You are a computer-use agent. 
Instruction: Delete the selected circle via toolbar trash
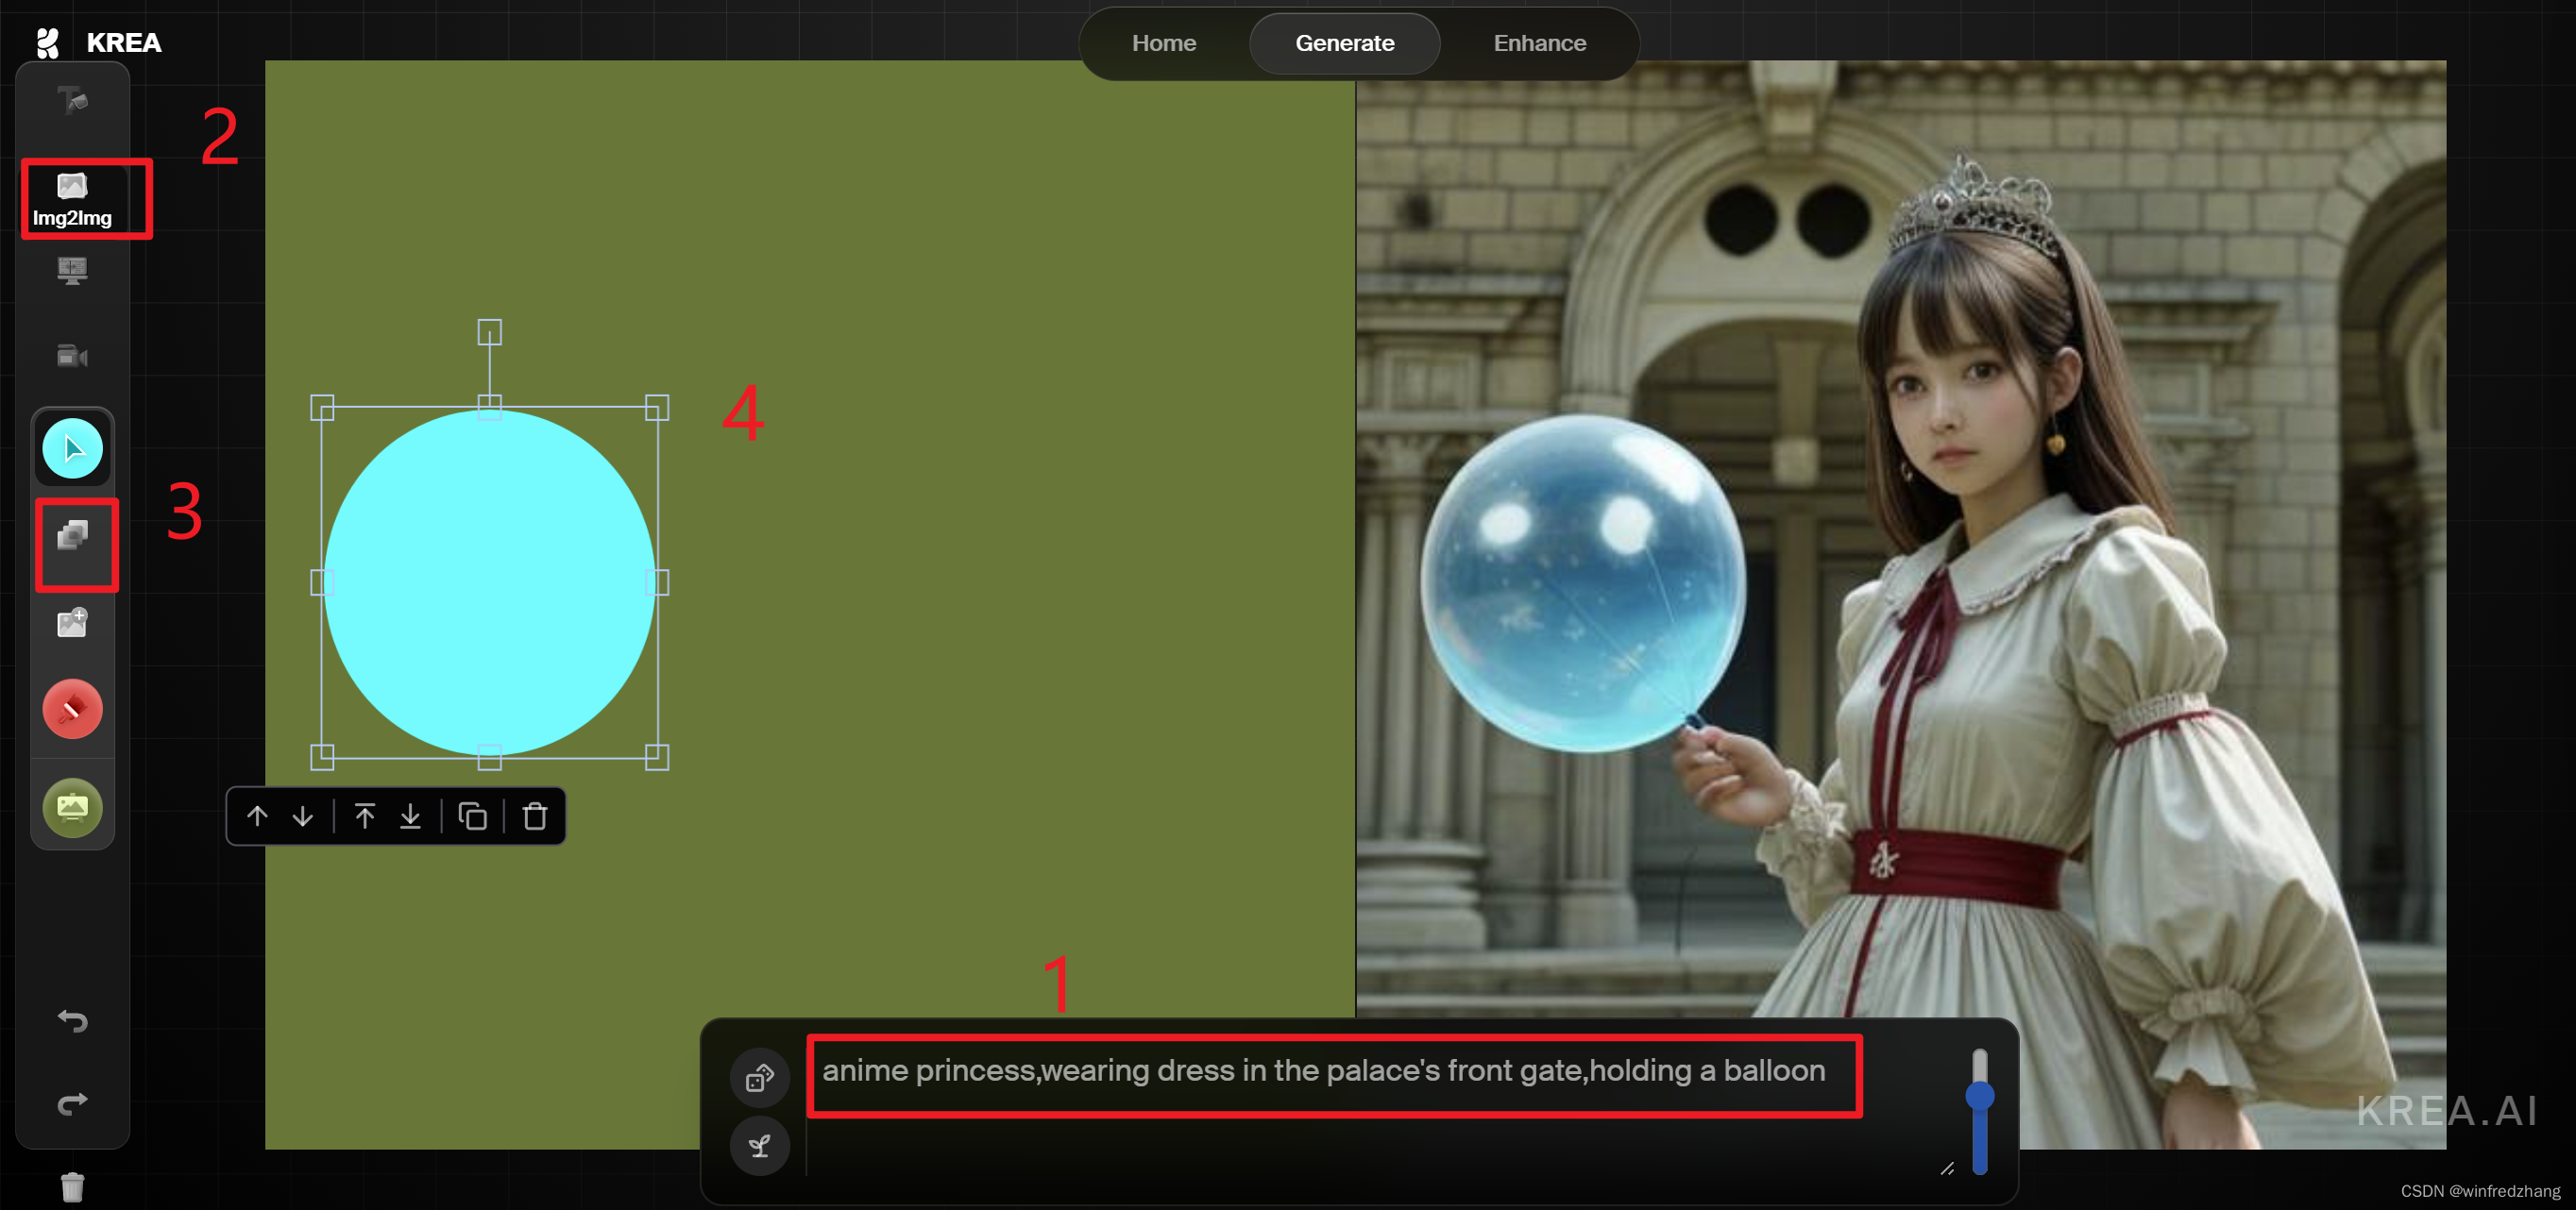pyautogui.click(x=535, y=816)
